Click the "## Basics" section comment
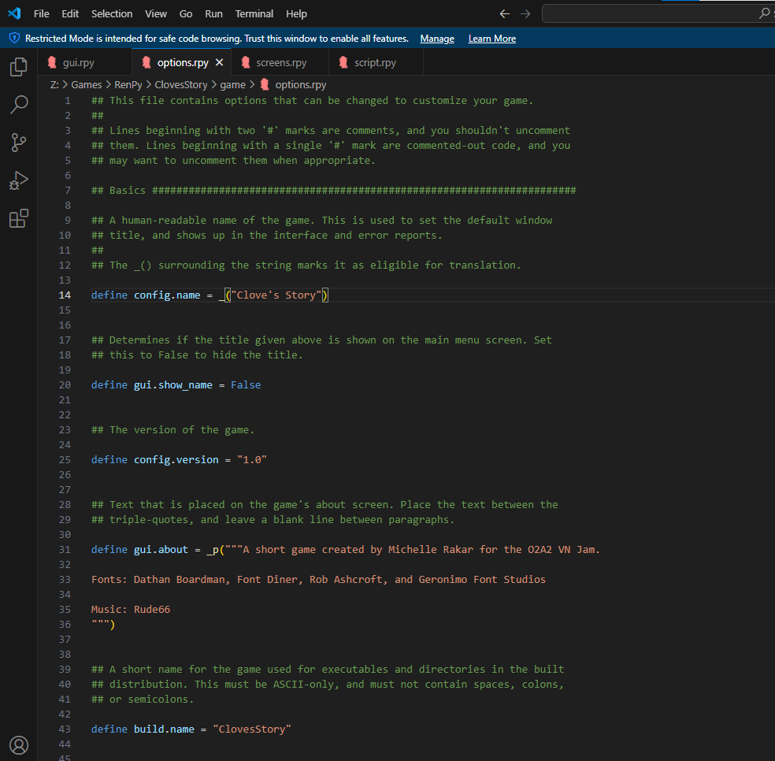Image resolution: width=775 pixels, height=761 pixels. [334, 191]
